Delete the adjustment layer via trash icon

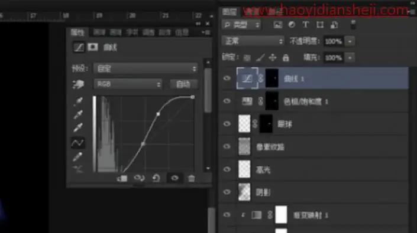191,178
